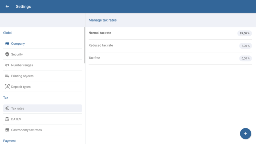Click the DATEV bank building icon
Viewport: 256px width, 144px height.
[x=7, y=119]
